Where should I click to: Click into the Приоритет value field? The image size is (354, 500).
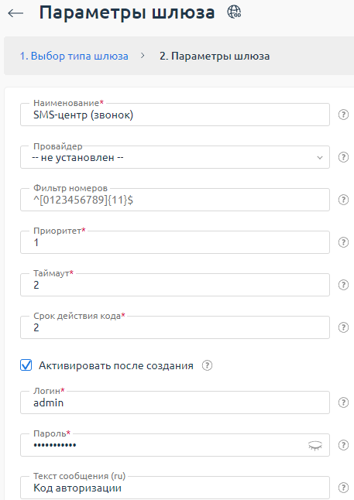(x=175, y=242)
